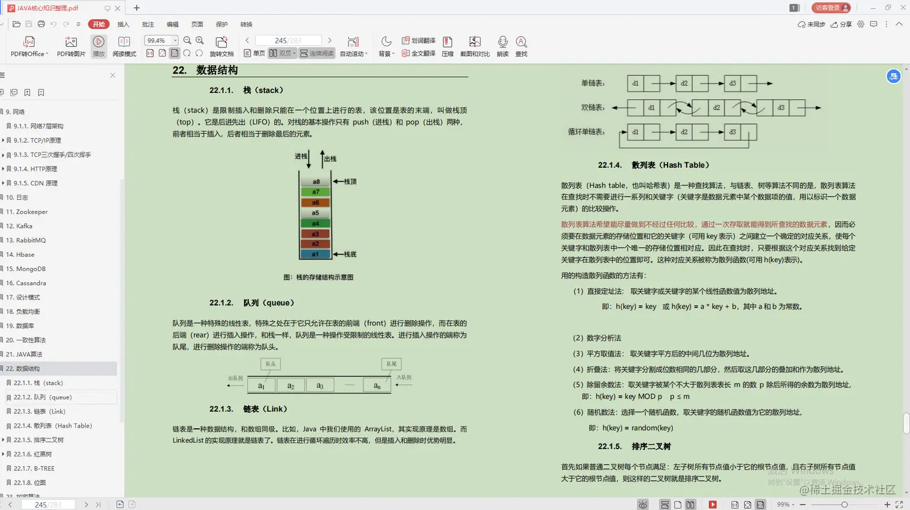The height and width of the screenshot is (510, 910).
Task: Open the 插入 menu tab
Action: click(x=123, y=24)
